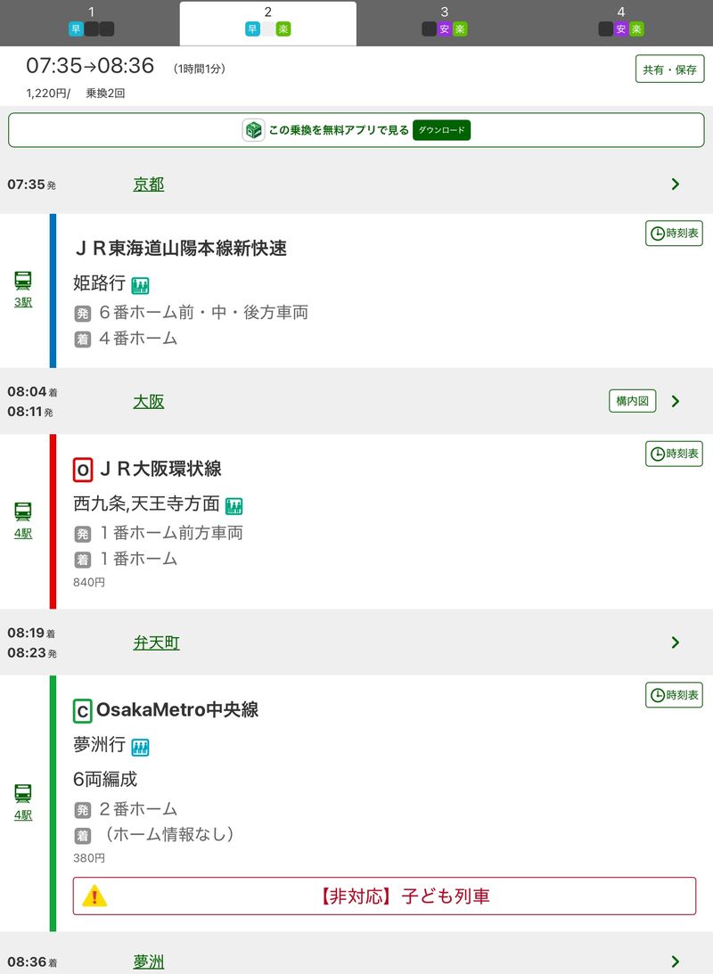
Task: Click the warning triangle icon
Action: [94, 896]
